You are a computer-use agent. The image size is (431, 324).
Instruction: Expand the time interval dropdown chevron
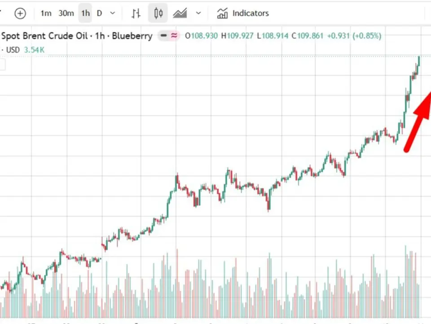pos(112,13)
